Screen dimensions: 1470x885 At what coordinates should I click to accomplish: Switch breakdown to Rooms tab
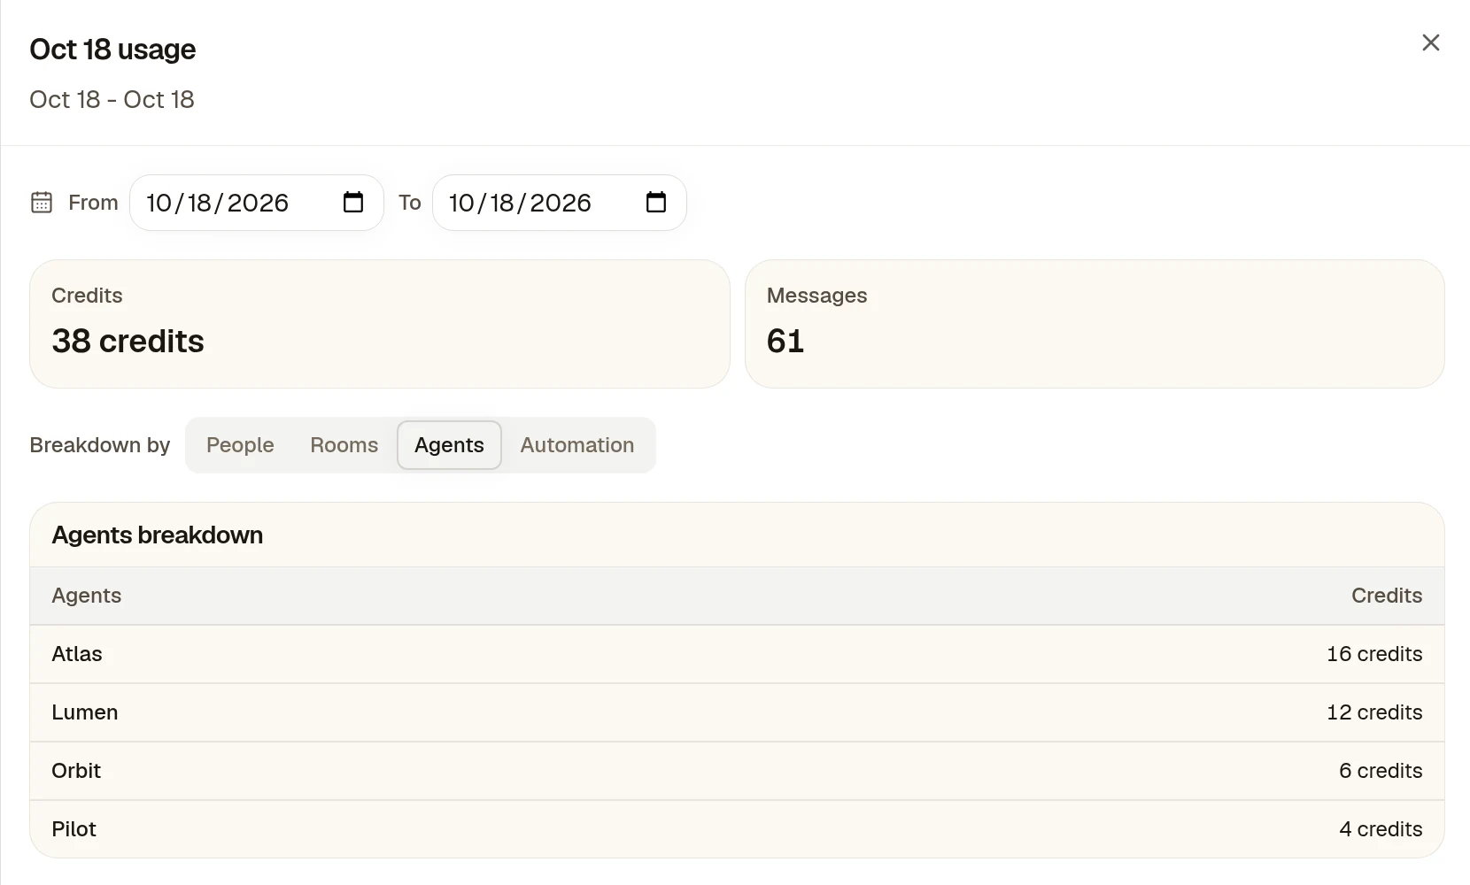(x=344, y=445)
